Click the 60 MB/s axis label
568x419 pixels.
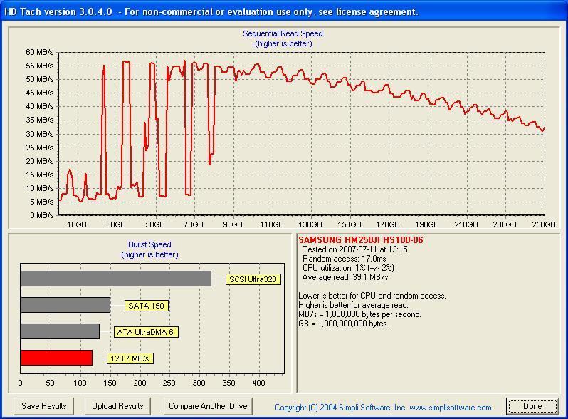(39, 52)
